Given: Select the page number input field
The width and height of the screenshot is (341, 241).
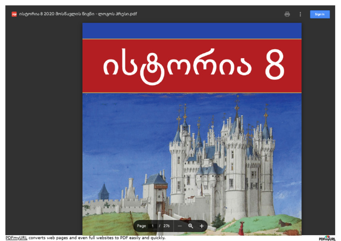Looking at the screenshot, I should pos(152,226).
